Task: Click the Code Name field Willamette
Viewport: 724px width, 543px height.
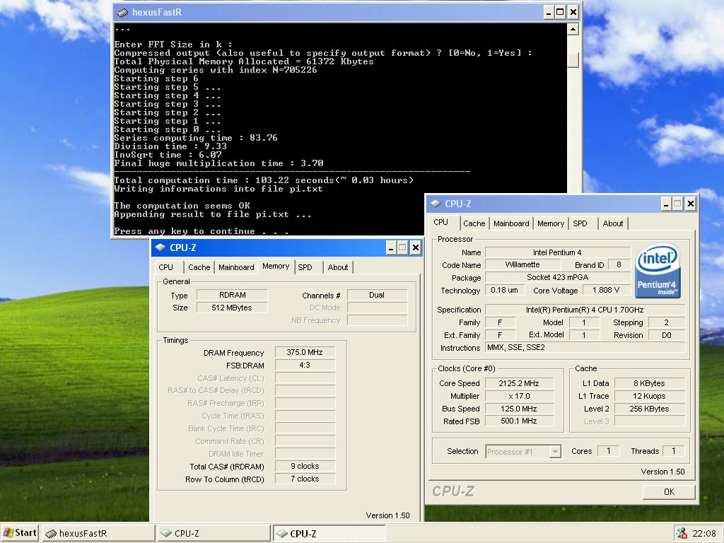Action: [522, 264]
